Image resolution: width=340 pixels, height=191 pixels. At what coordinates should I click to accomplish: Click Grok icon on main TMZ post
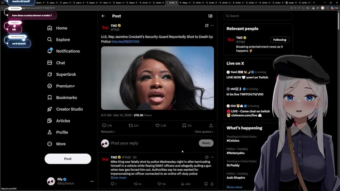207,25
